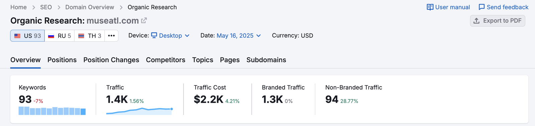Click the Home breadcrumb link
The height and width of the screenshot is (126, 535).
pyautogui.click(x=18, y=7)
